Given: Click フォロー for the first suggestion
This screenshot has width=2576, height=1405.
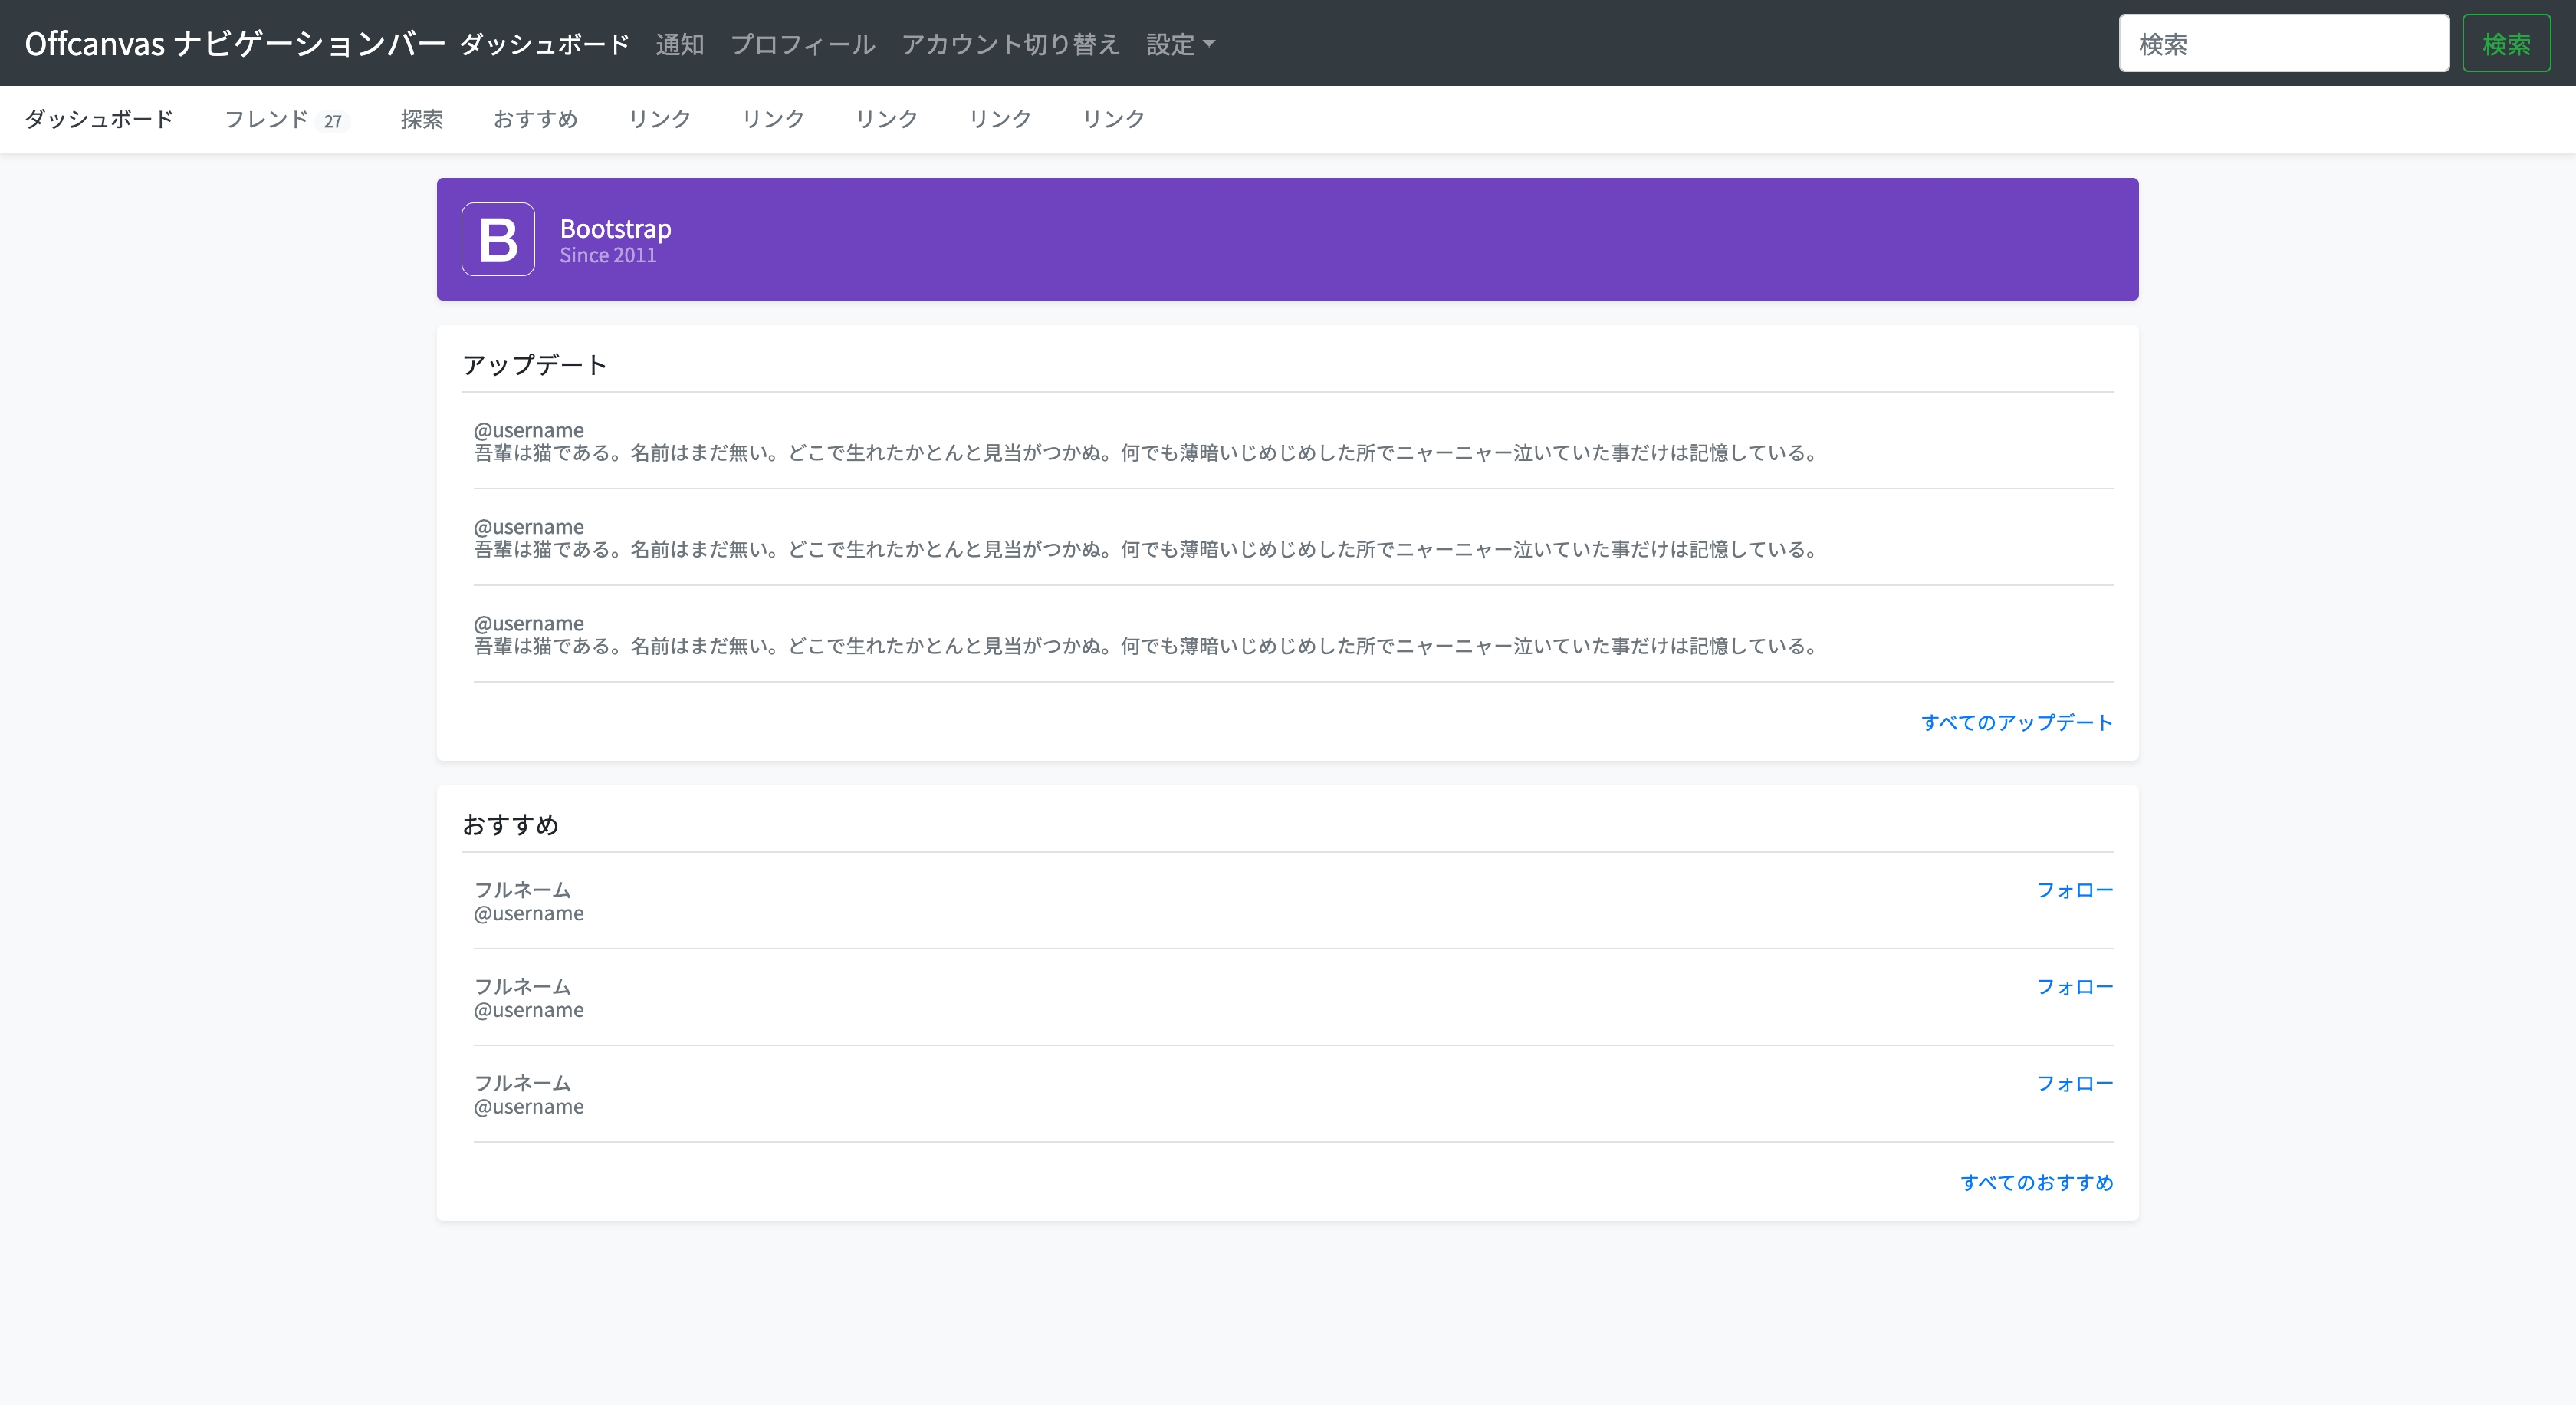Looking at the screenshot, I should click(x=2074, y=890).
